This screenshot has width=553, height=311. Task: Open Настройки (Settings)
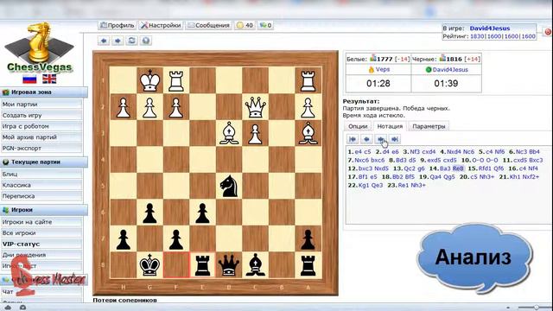click(161, 25)
